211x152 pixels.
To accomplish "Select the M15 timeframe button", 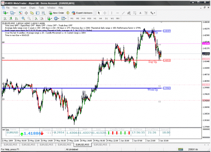I will pyautogui.click(x=83, y=19).
